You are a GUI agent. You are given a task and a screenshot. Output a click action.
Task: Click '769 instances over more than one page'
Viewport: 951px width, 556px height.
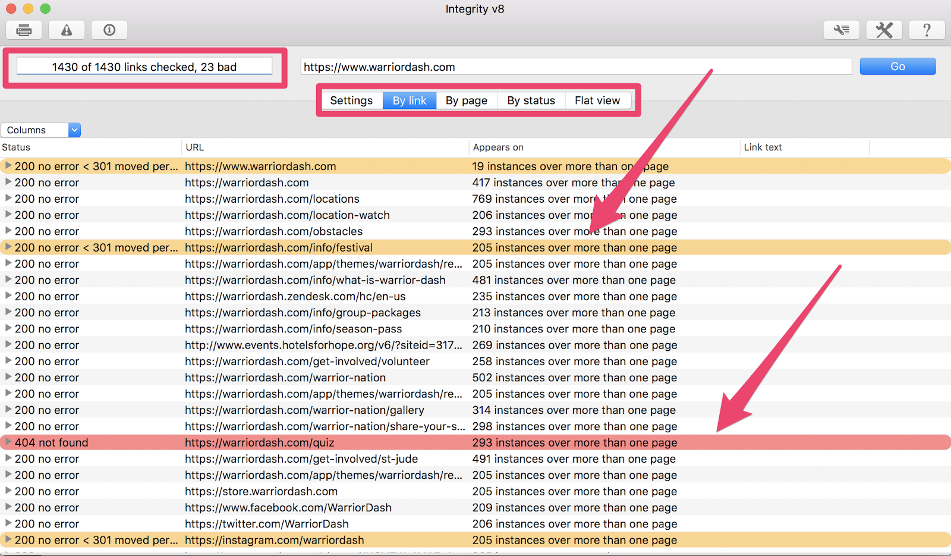pyautogui.click(x=575, y=199)
